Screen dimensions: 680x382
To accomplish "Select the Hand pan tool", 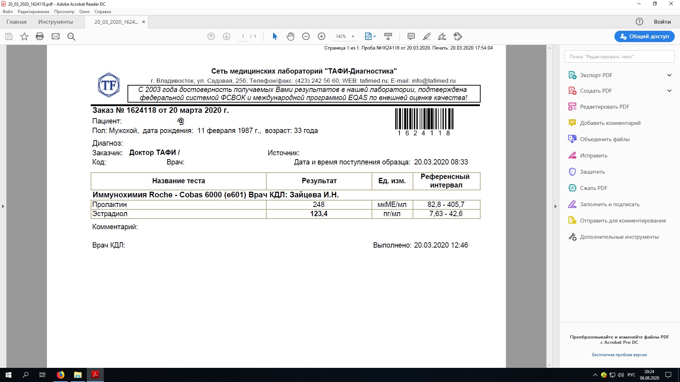I will click(290, 36).
